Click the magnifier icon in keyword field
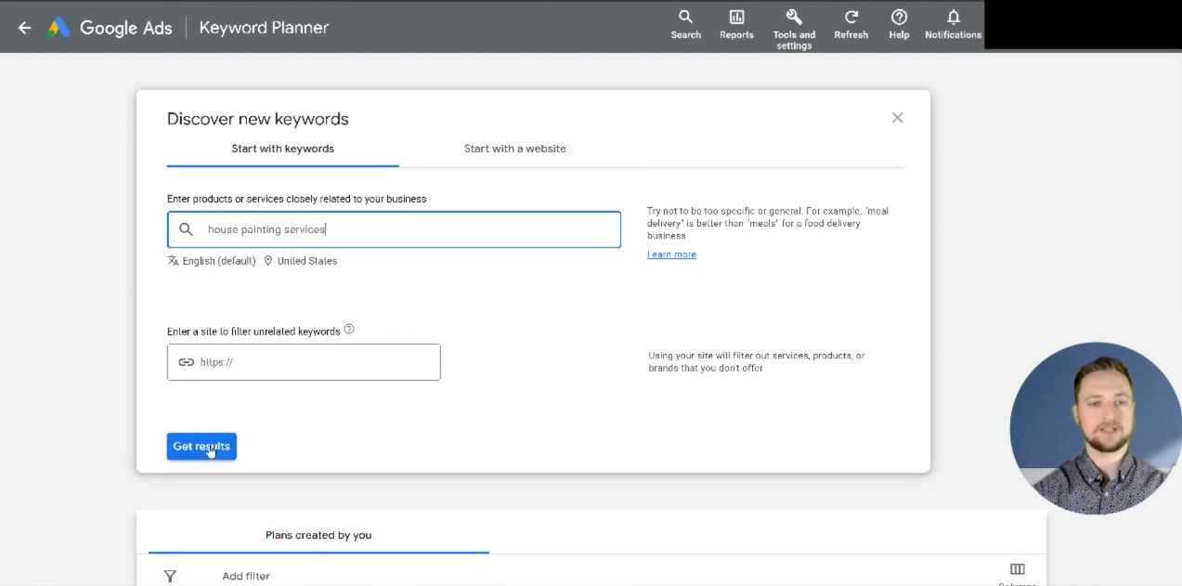Image resolution: width=1182 pixels, height=586 pixels. pyautogui.click(x=186, y=229)
